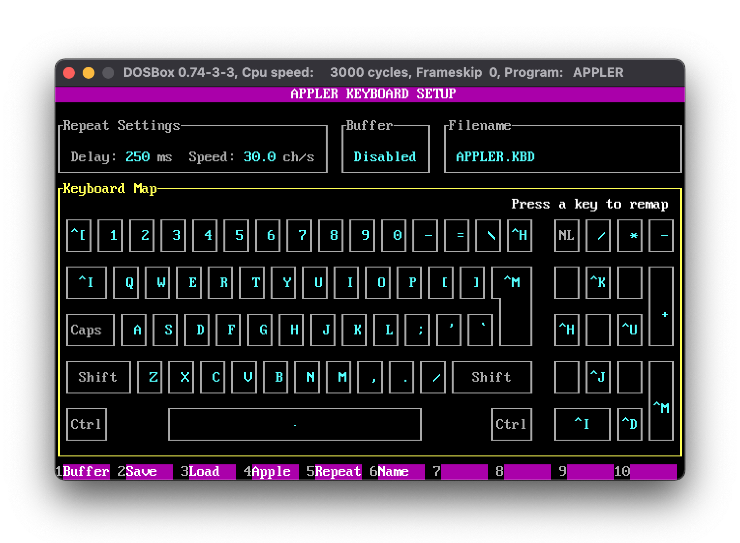Select the A key
Viewport: 740px width, 543px height.
point(134,330)
